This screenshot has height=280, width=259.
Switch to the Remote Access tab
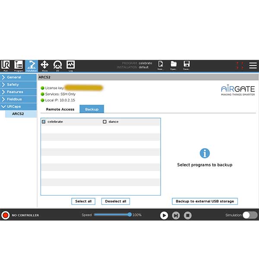60,109
